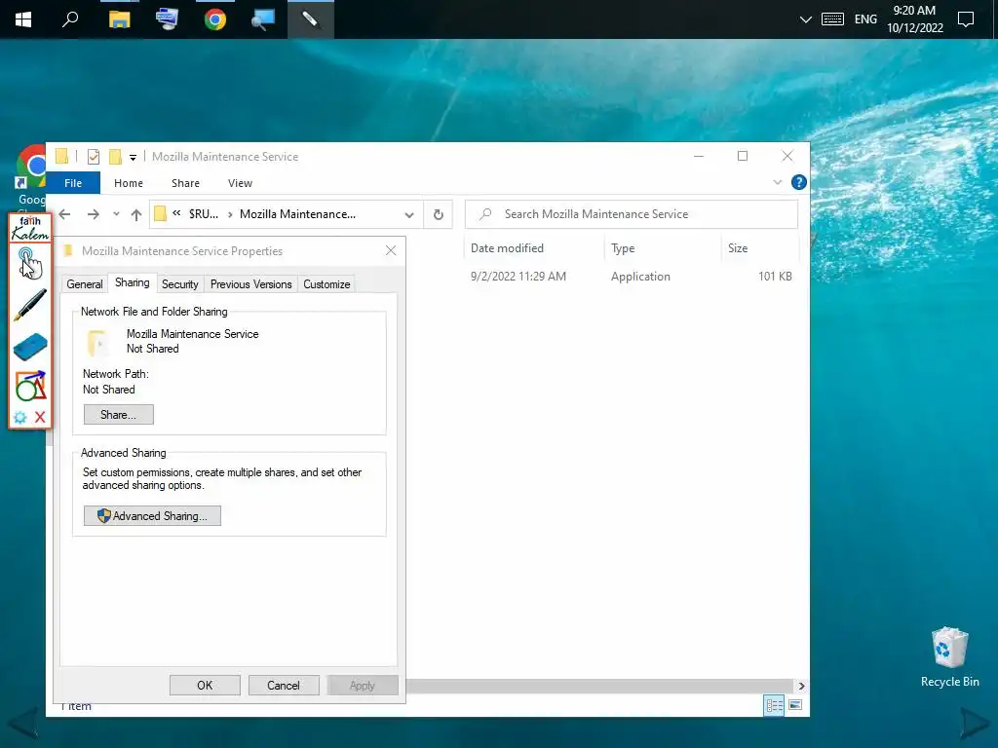Open Explorer help question mark
Screen dimensions: 998x748
coord(799,182)
